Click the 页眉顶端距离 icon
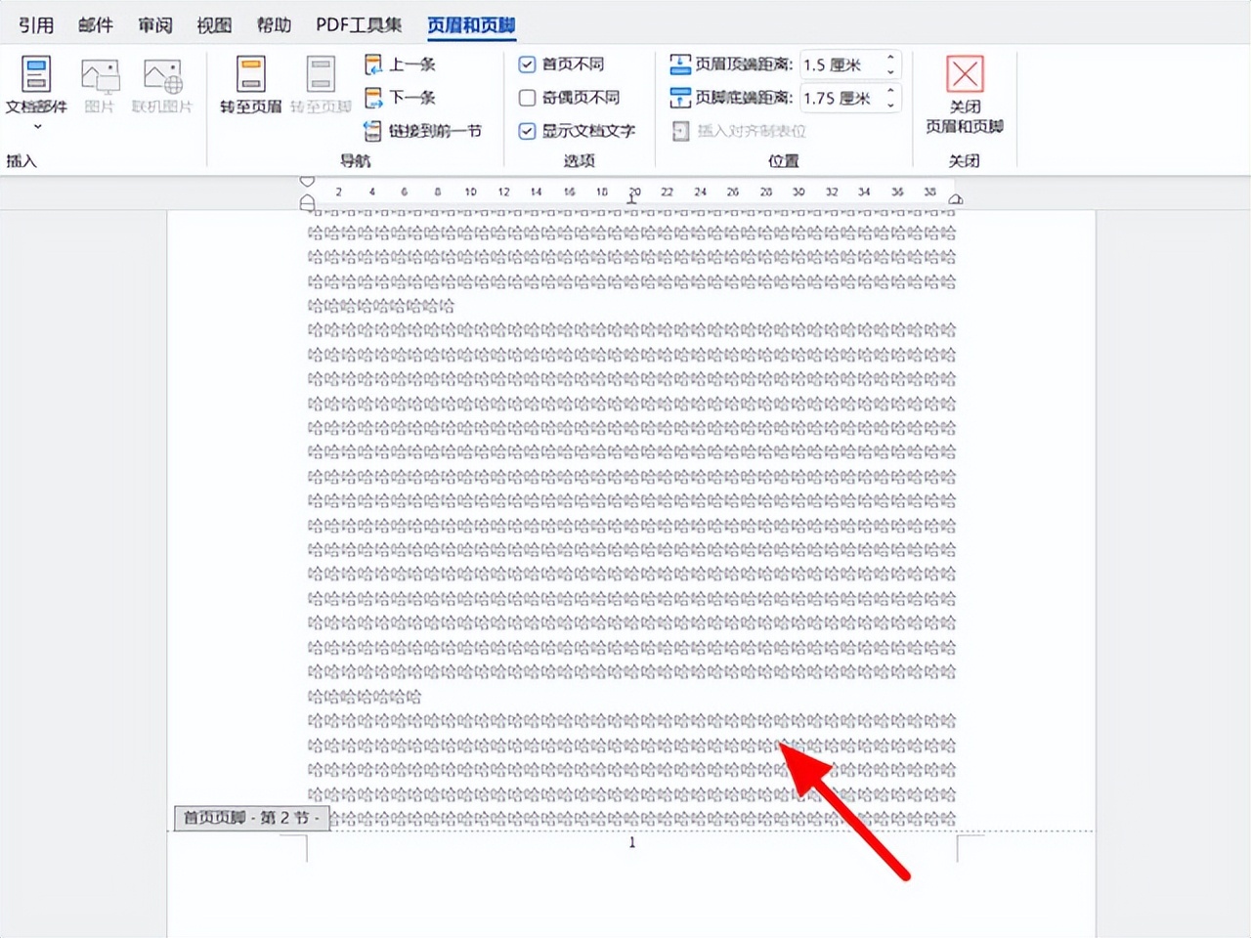This screenshot has width=1251, height=938. (681, 64)
